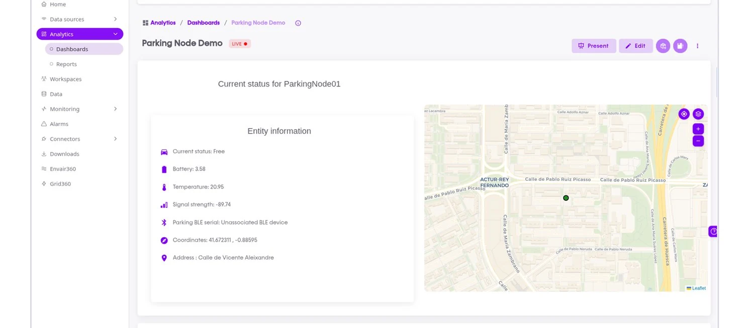The height and width of the screenshot is (328, 754).
Task: Click the thermometer icon beside Temperature
Action: [x=164, y=187]
